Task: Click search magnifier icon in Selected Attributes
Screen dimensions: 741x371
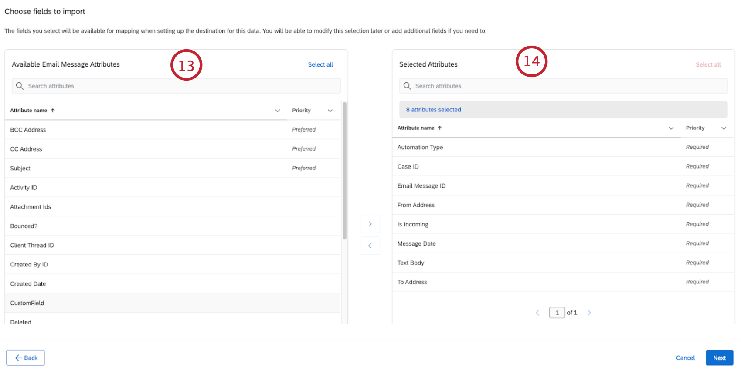Action: click(x=407, y=86)
